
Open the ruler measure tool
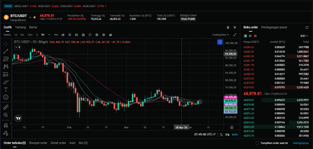[6, 107]
